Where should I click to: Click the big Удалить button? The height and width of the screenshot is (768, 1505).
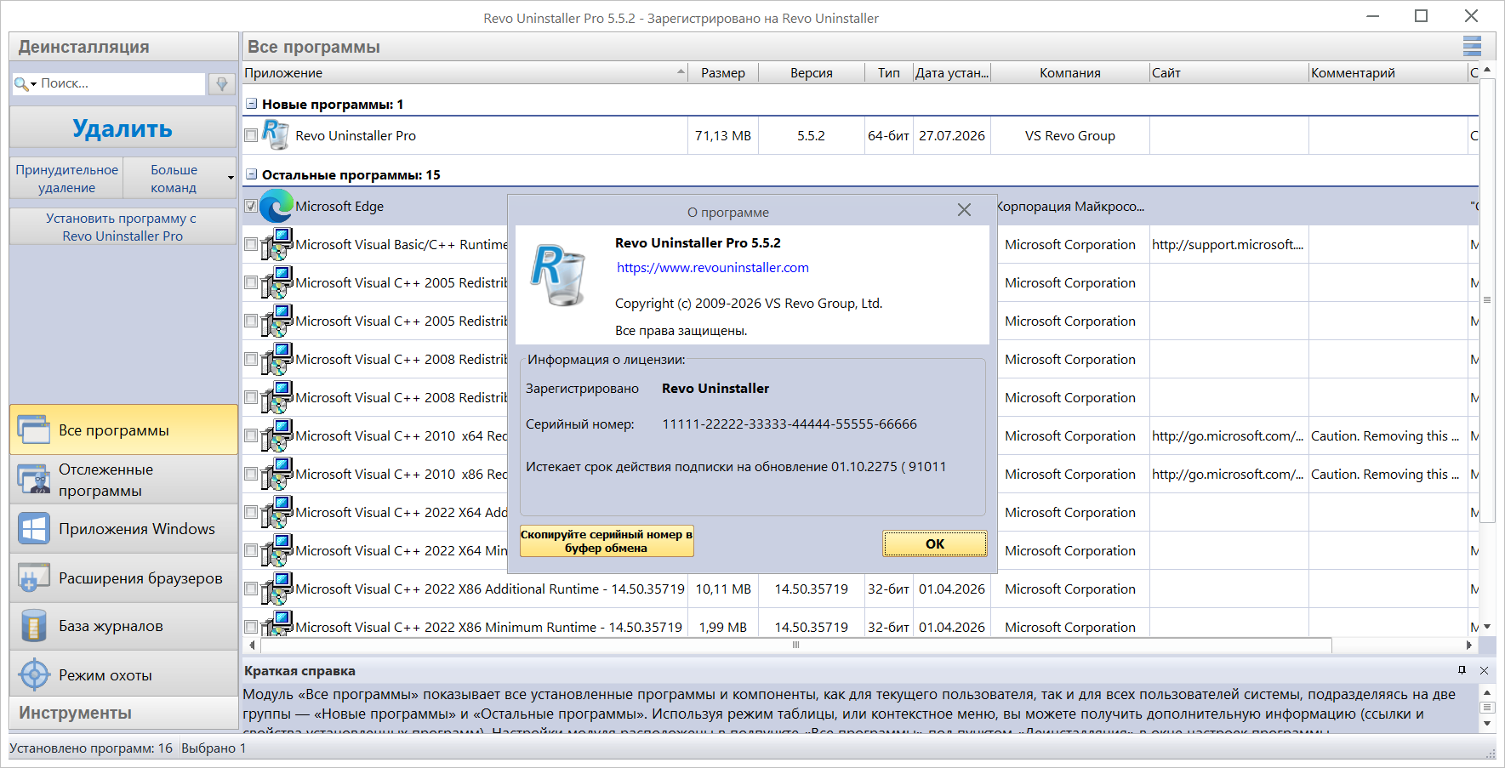click(123, 128)
